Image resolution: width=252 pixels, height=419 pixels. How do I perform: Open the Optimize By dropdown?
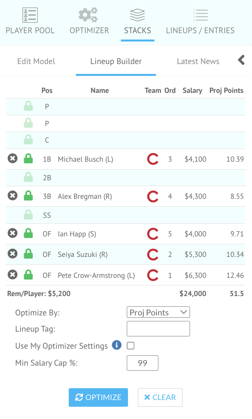[x=158, y=312]
